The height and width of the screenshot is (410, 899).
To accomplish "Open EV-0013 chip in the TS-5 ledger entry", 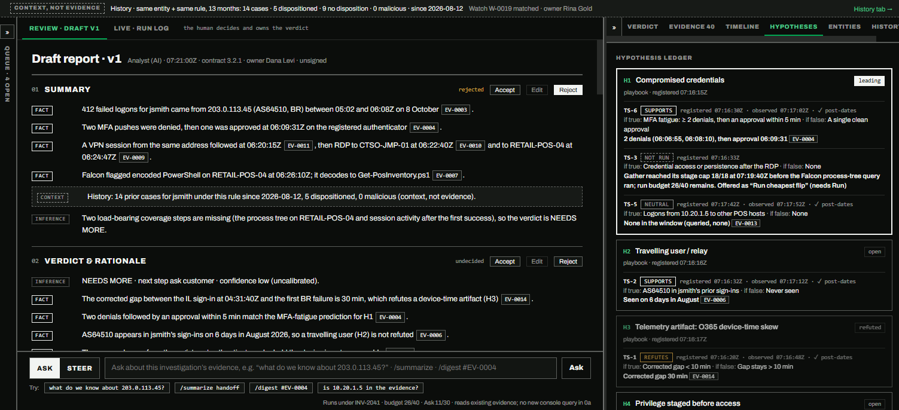I will pyautogui.click(x=746, y=223).
